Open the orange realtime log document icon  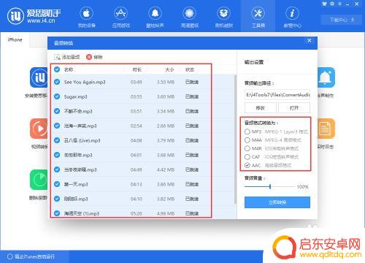[326, 129]
